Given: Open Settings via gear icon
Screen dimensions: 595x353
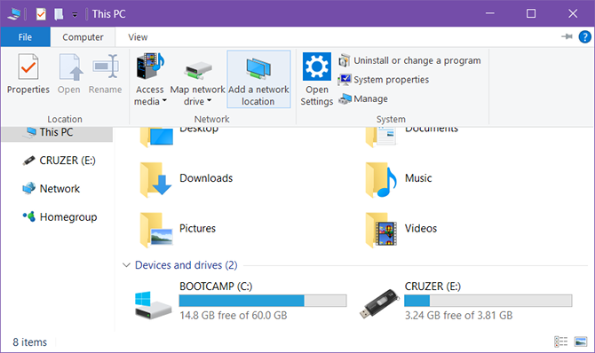Looking at the screenshot, I should 317,67.
